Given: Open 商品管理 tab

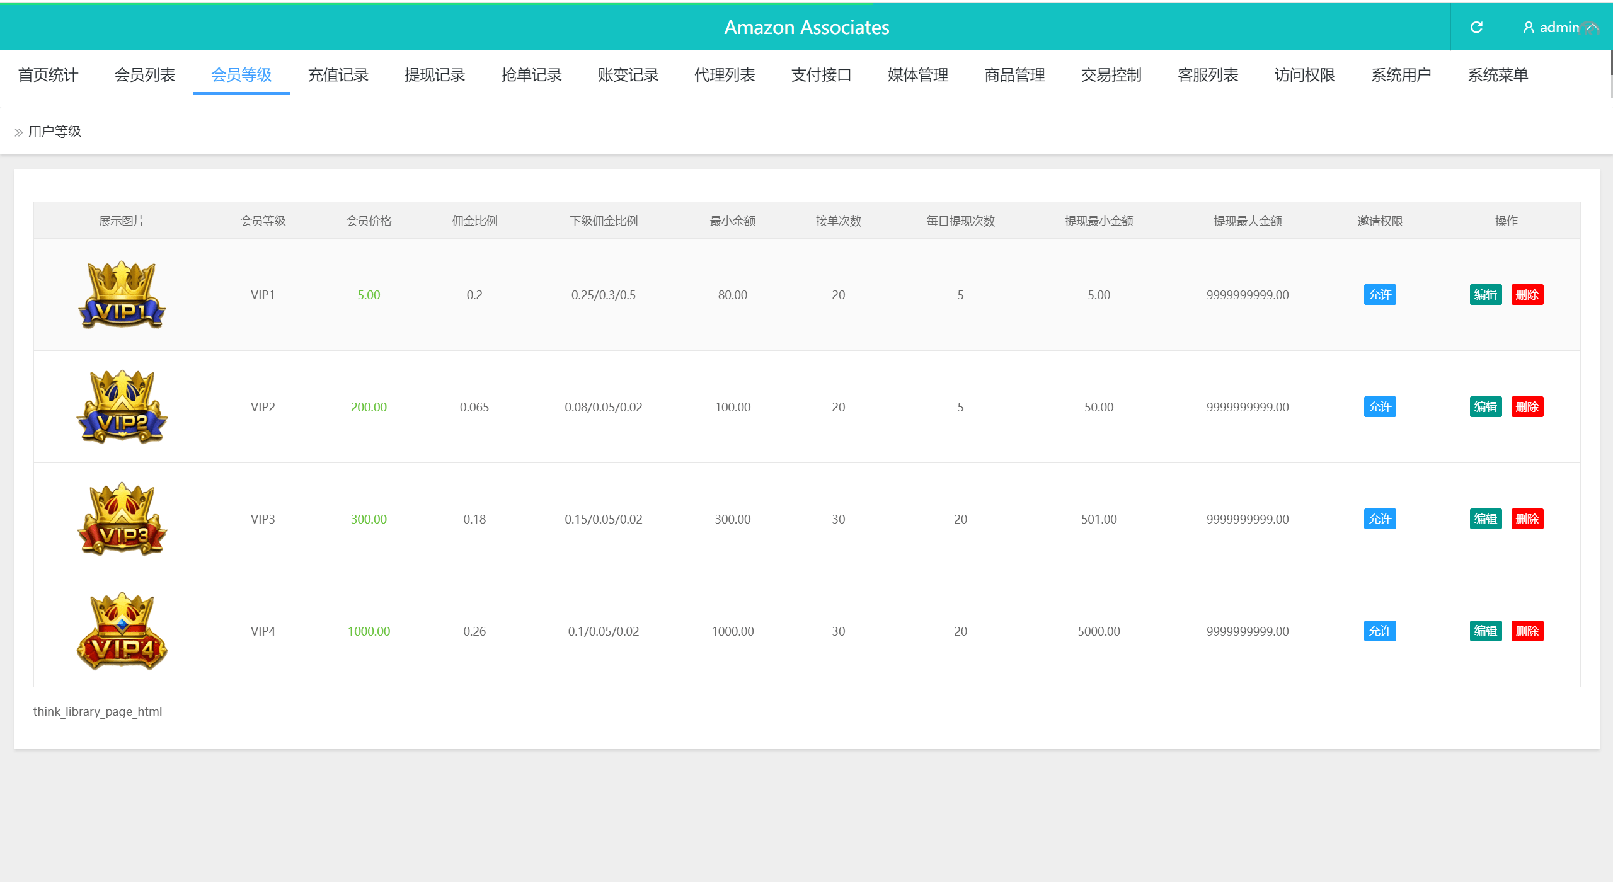Looking at the screenshot, I should 1014,75.
